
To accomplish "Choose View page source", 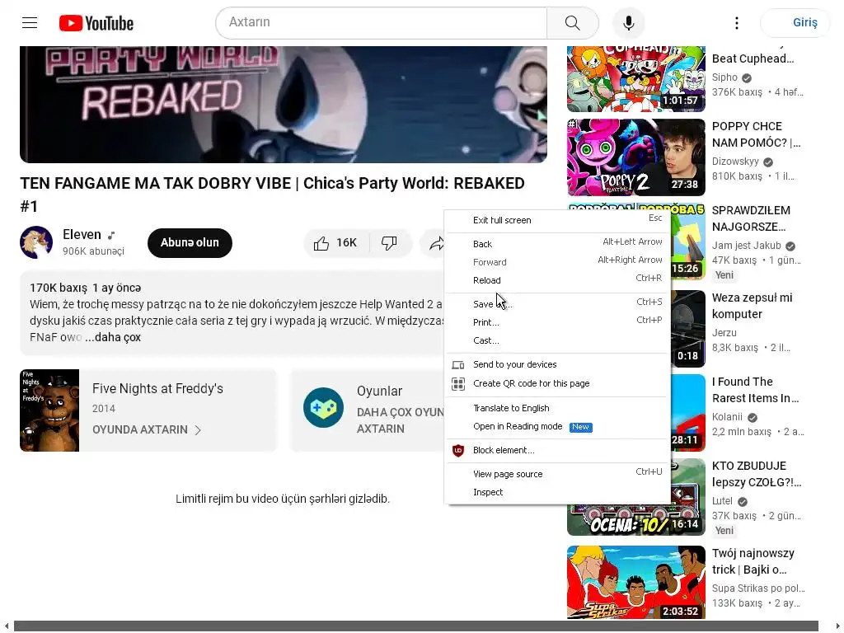I will (x=560, y=474).
